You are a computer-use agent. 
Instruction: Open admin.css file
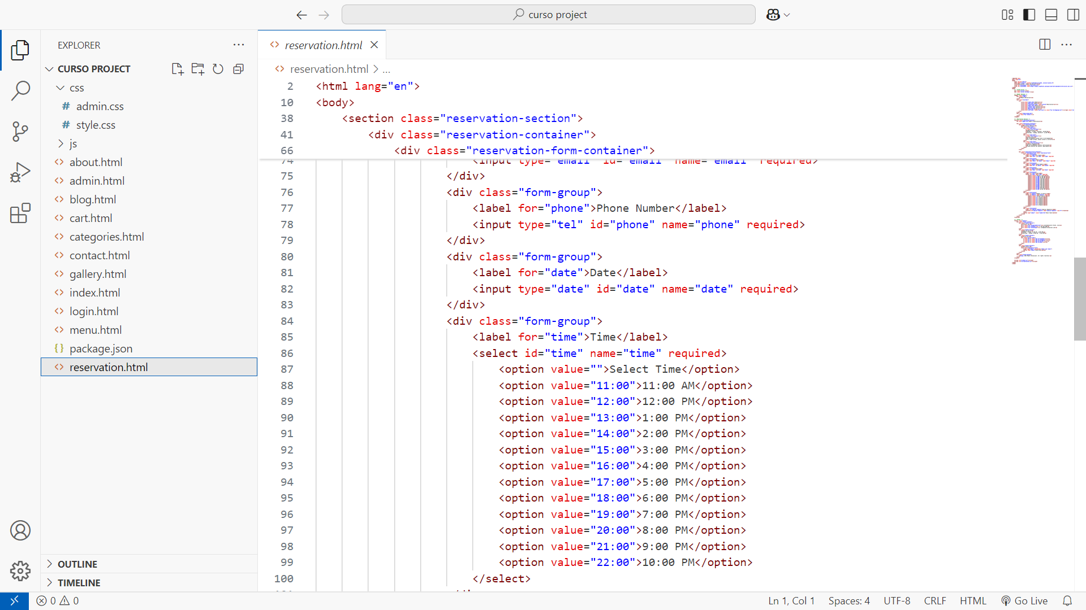(100, 106)
